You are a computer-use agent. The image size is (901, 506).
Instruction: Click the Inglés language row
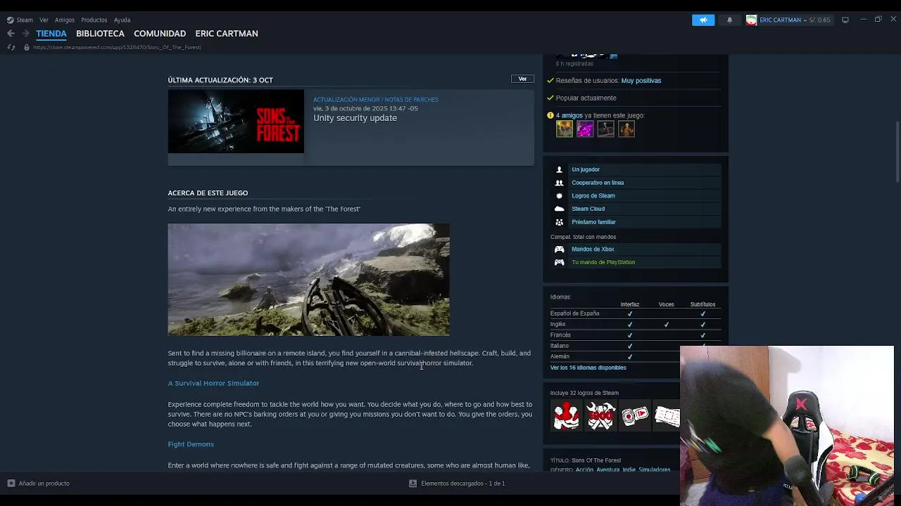coord(636,325)
